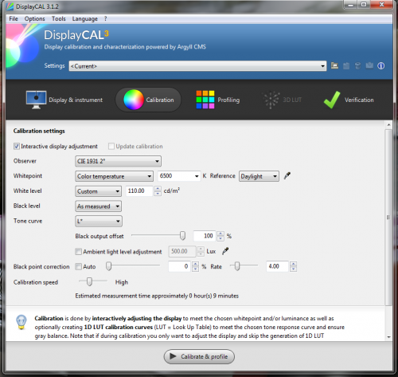Toggle the Update calibration checkbox

111,146
